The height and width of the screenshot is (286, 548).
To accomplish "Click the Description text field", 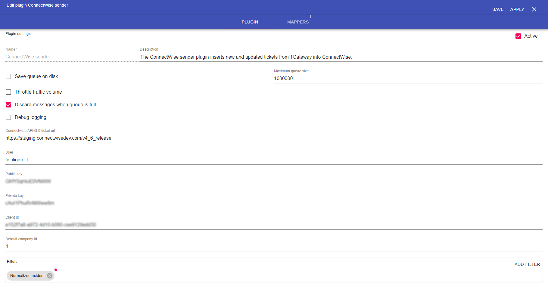I will click(x=340, y=57).
